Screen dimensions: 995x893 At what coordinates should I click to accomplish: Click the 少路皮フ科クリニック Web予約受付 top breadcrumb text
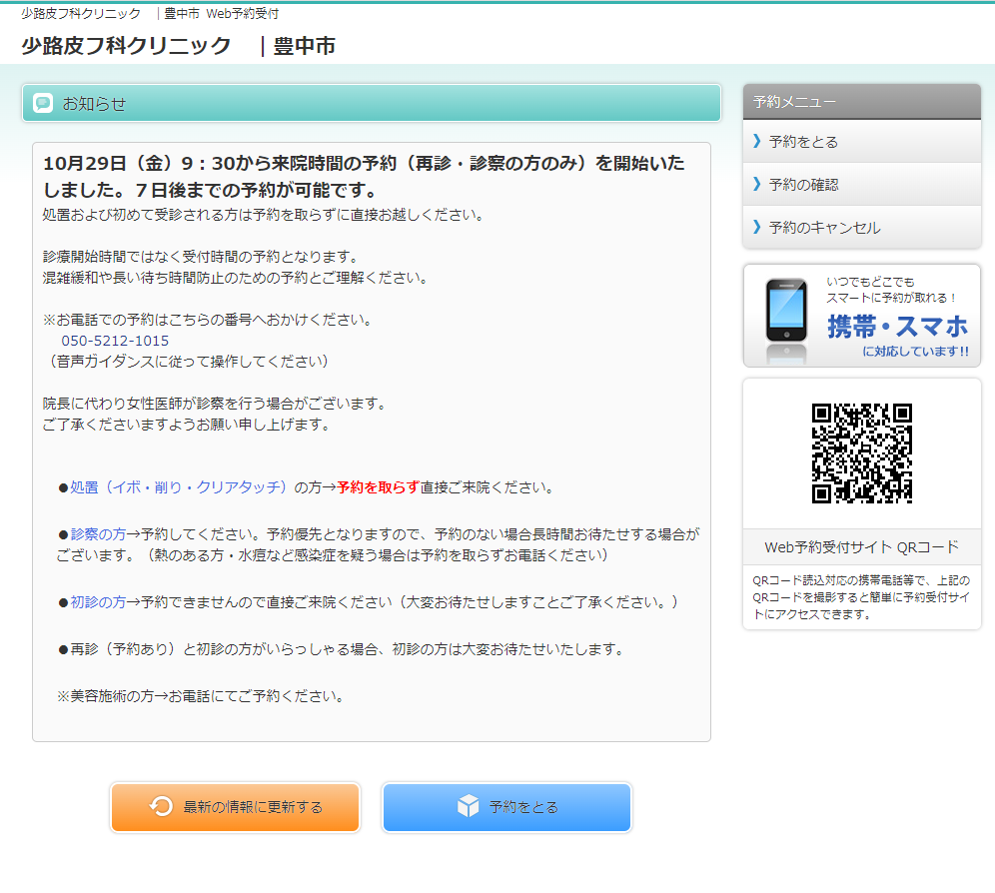pyautogui.click(x=150, y=13)
